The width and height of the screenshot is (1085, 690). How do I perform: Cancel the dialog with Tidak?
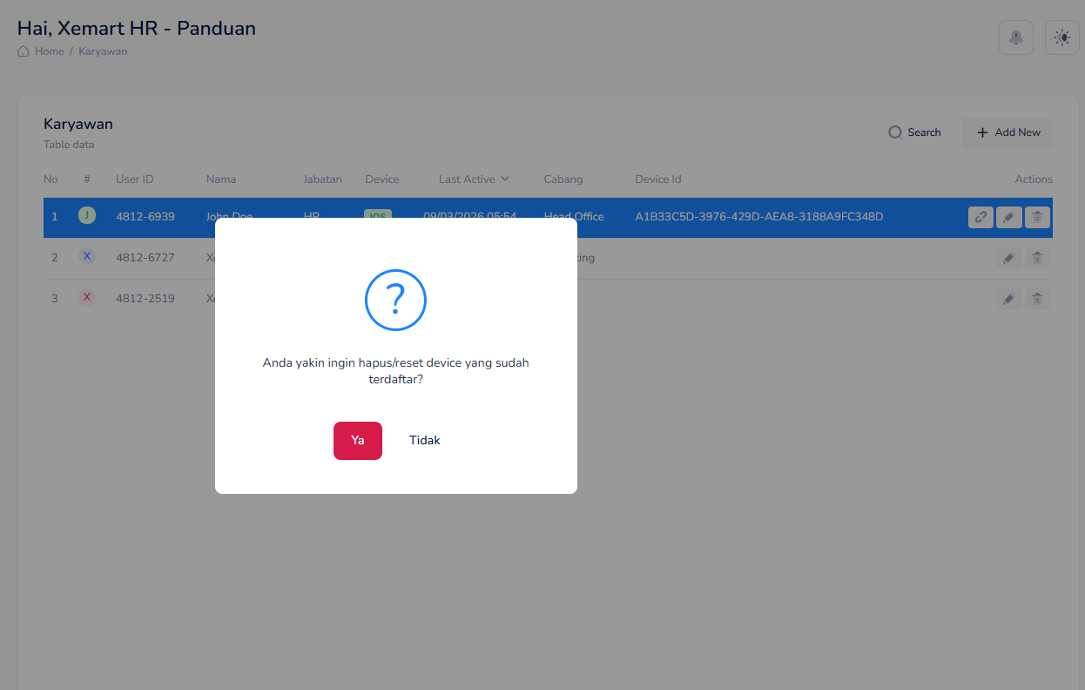click(x=425, y=441)
